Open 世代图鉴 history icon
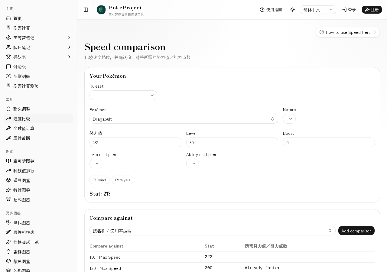Viewport: 387px width, 272px height. [x=8, y=222]
